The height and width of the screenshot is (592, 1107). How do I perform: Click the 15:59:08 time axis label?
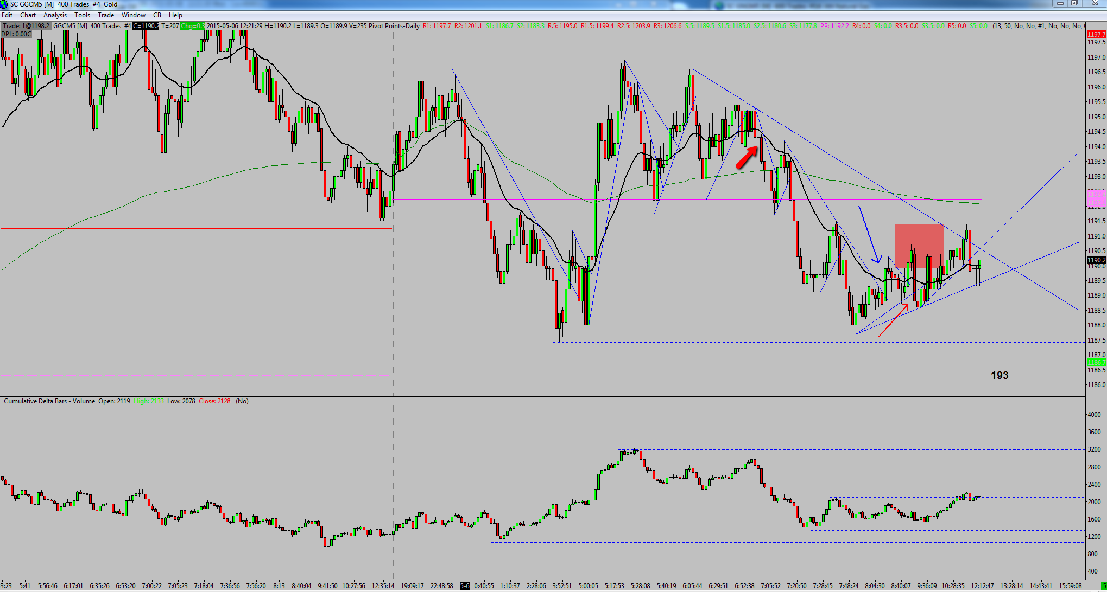tap(1070, 586)
